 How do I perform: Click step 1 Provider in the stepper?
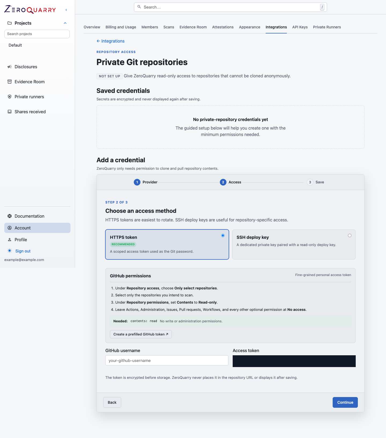tap(146, 182)
